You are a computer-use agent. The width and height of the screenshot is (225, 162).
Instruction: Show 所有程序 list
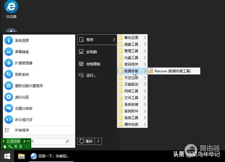coord(22,130)
